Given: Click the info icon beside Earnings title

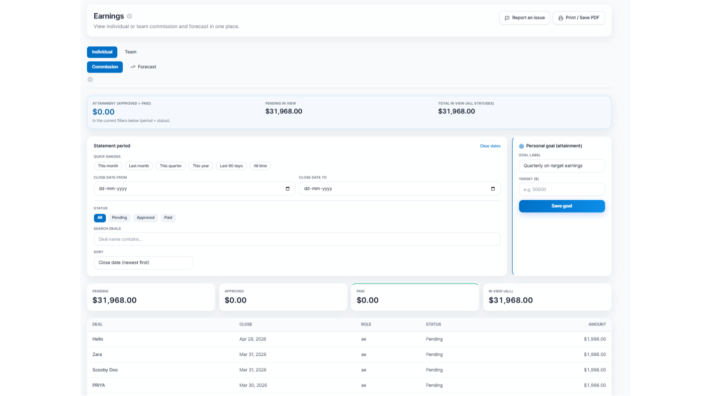Looking at the screenshot, I should [x=129, y=16].
